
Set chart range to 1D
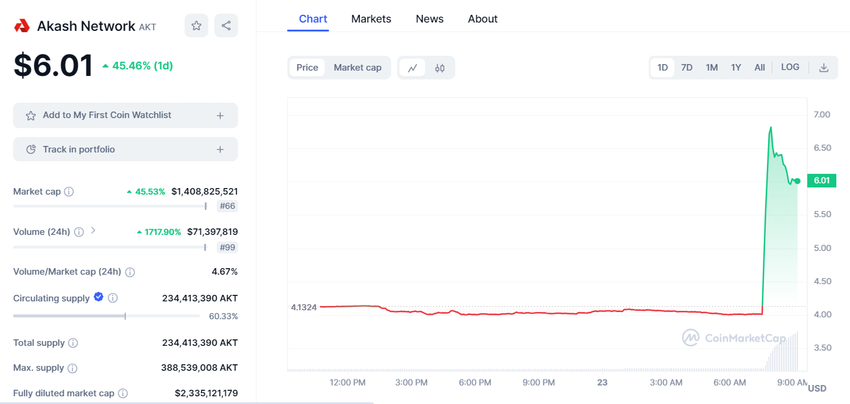(x=662, y=68)
